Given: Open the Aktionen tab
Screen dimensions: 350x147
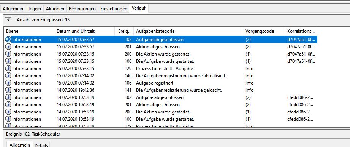Looking at the screenshot, I should (x=55, y=9).
